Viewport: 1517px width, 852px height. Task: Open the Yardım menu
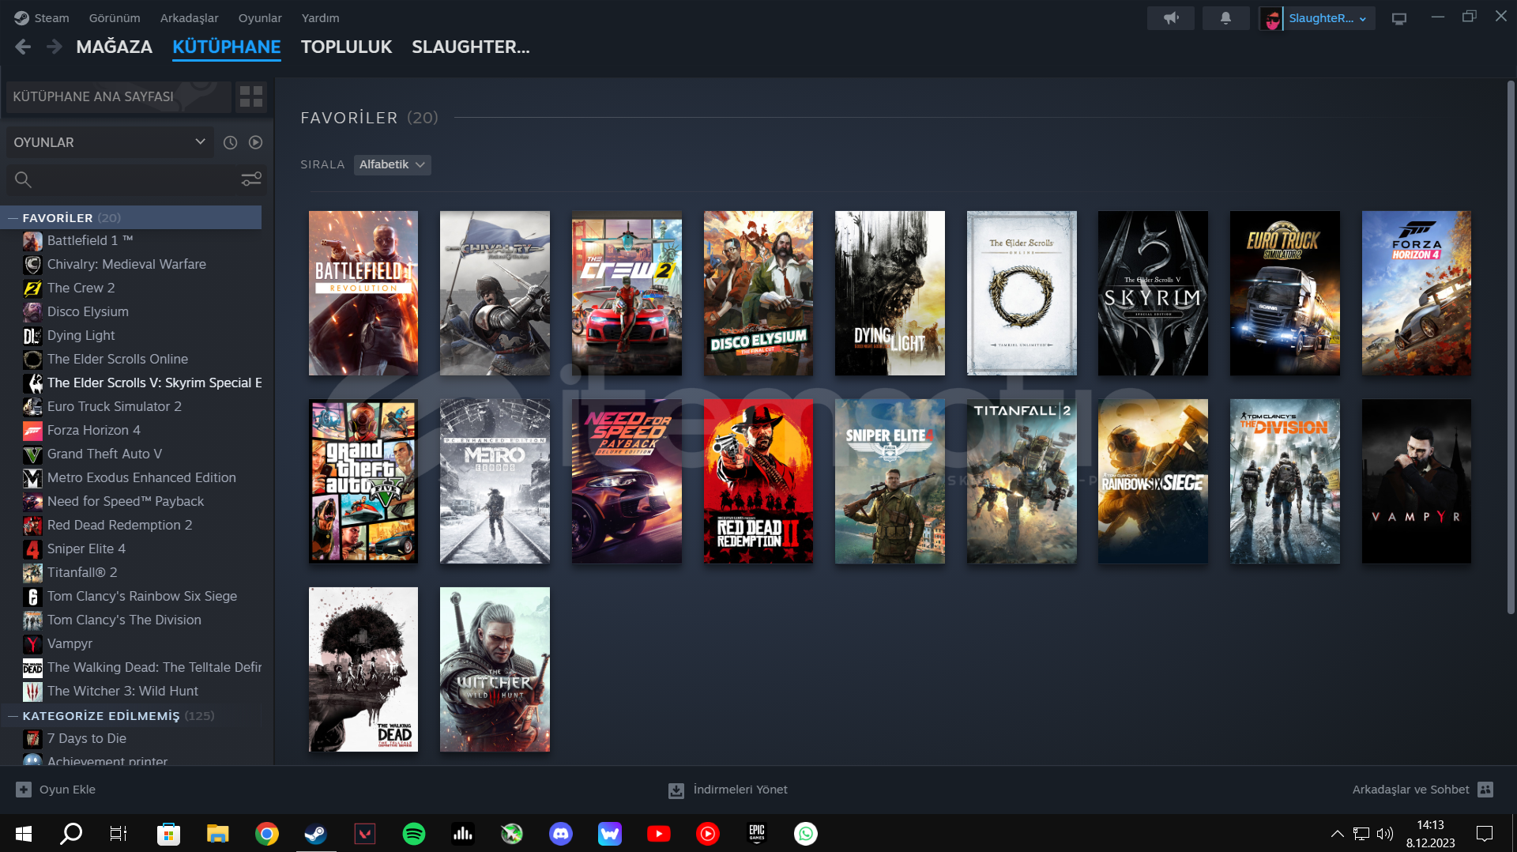pos(320,18)
